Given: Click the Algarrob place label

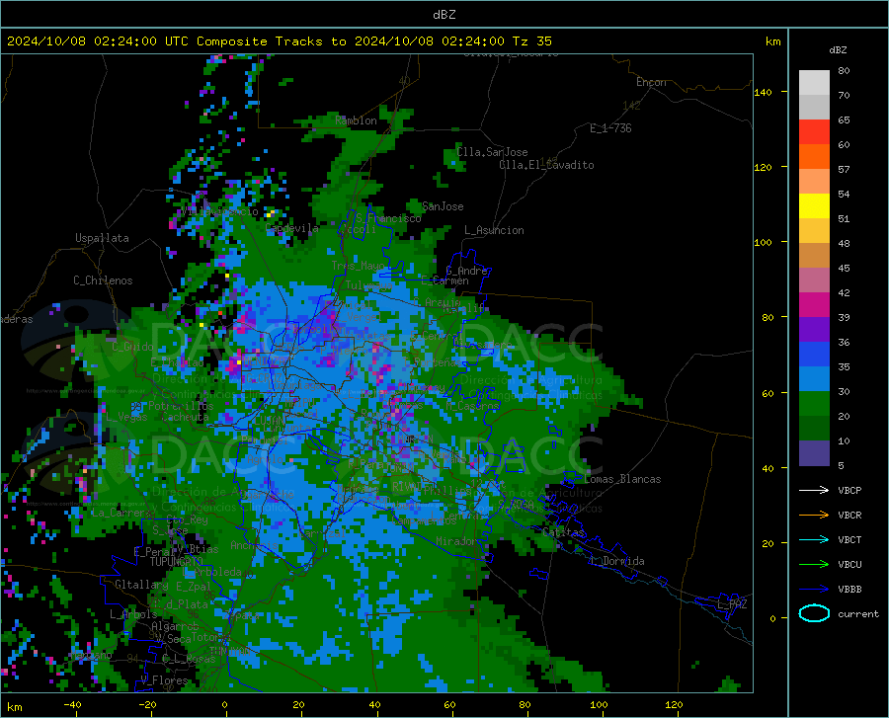Looking at the screenshot, I should click(x=175, y=626).
